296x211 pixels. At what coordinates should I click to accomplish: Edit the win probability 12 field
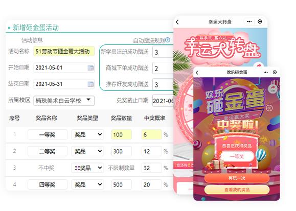[152, 151]
